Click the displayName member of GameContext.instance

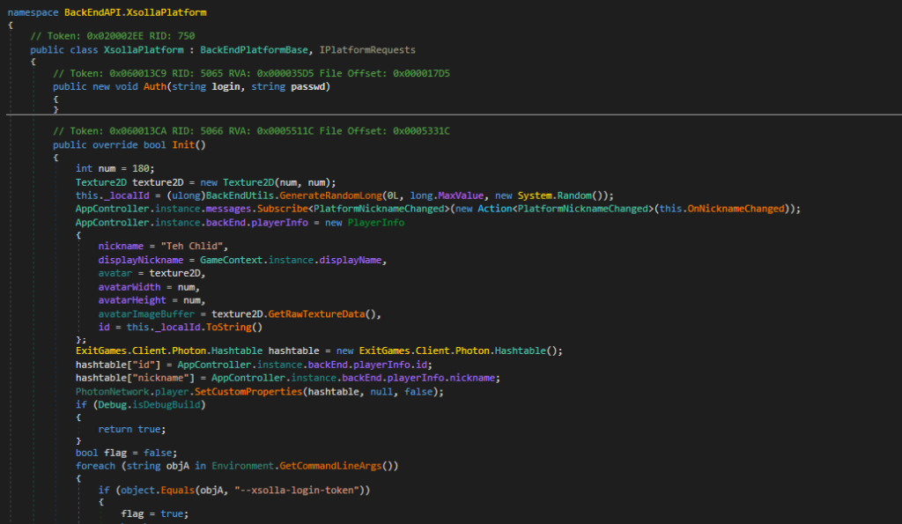(x=351, y=260)
